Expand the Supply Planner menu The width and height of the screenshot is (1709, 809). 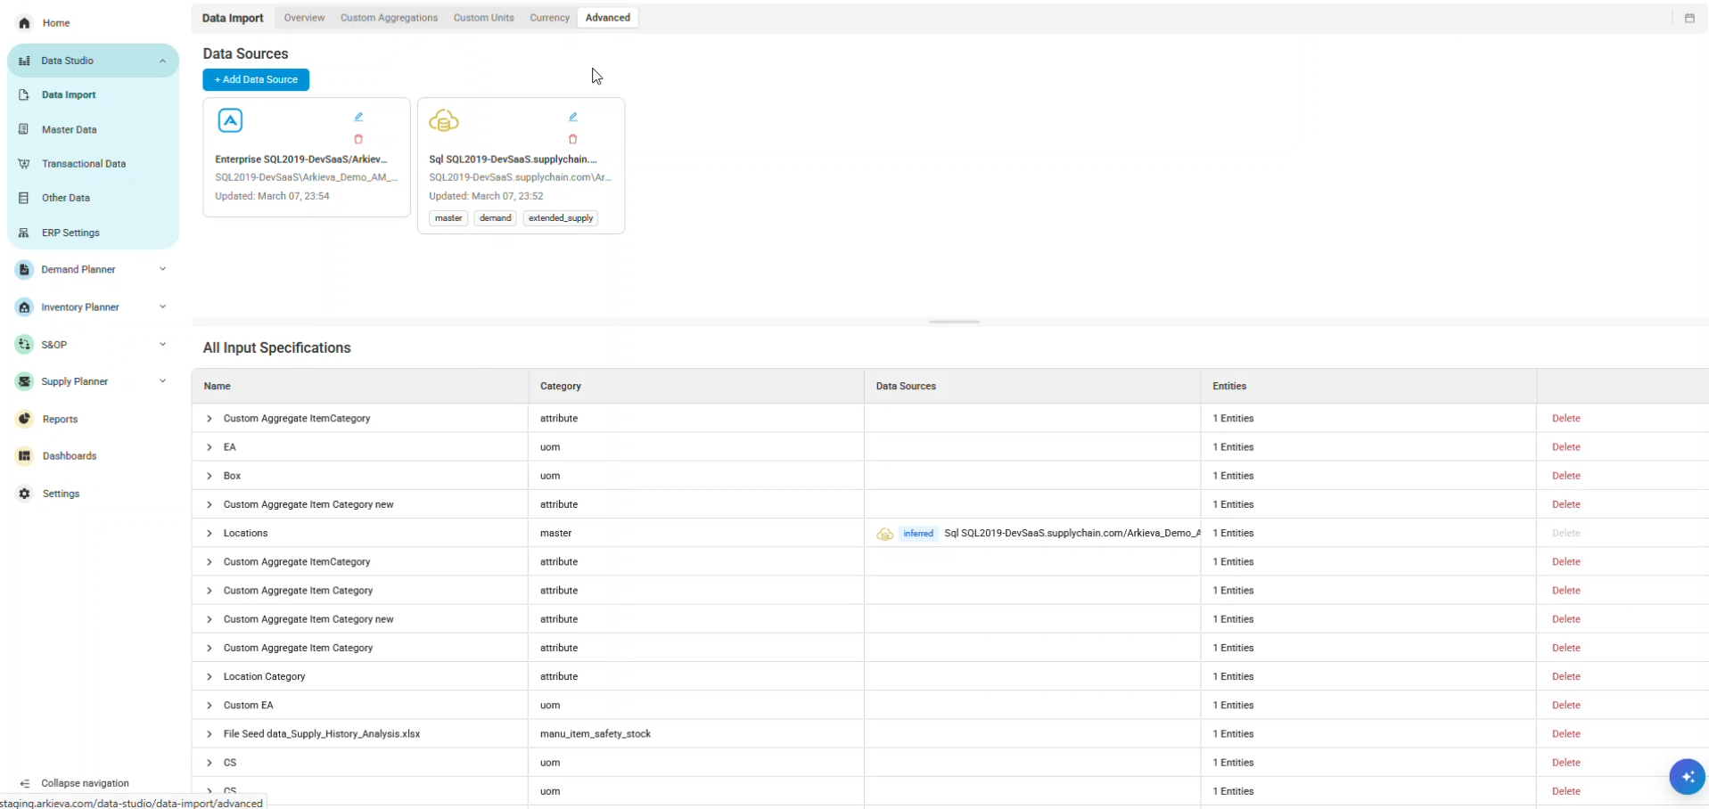click(x=162, y=381)
